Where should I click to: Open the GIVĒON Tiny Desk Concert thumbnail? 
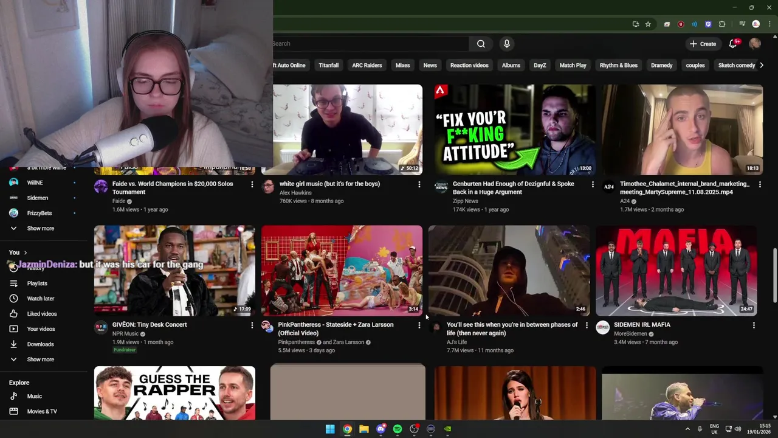174,270
